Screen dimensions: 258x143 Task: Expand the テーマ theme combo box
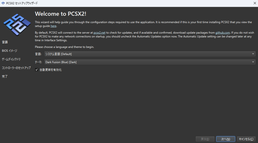pyautogui.click(x=150, y=62)
